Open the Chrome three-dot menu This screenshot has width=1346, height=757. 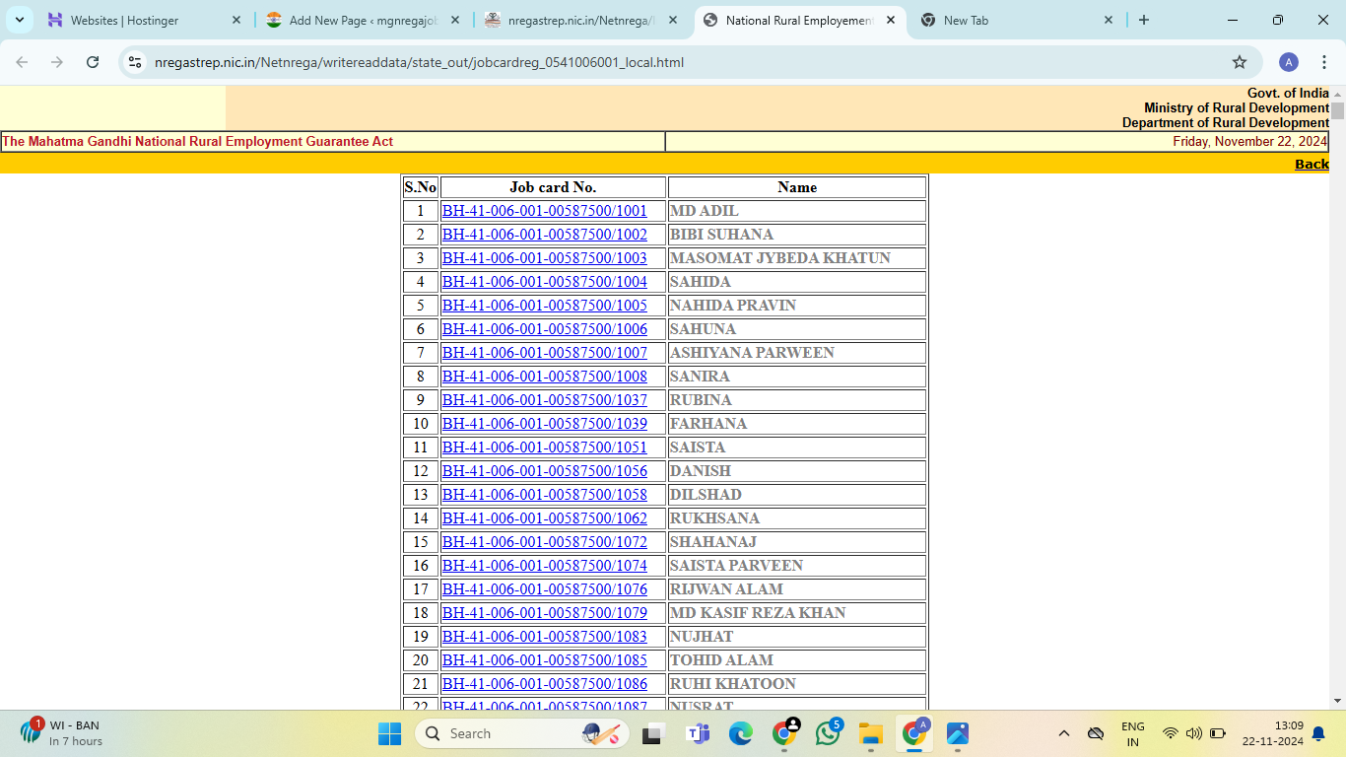click(x=1324, y=61)
